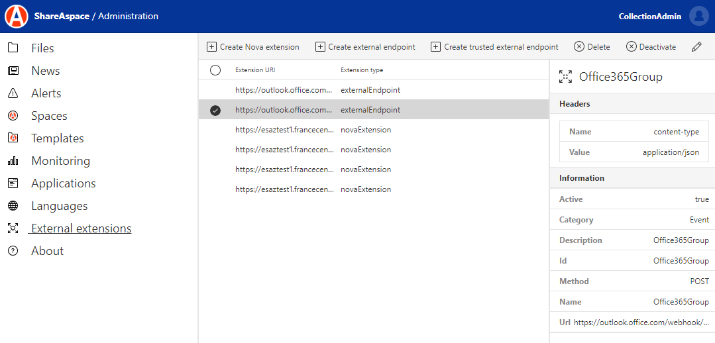Select the second esaztest1.francecen novaExtension row

(374, 150)
